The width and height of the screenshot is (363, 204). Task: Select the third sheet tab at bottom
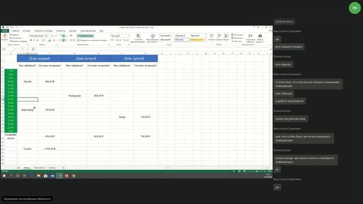pos(39,168)
